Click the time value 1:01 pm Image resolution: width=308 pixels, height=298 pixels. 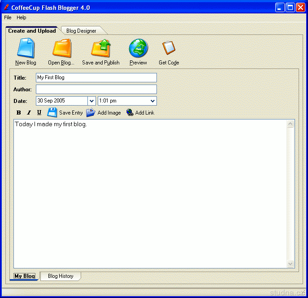point(108,101)
